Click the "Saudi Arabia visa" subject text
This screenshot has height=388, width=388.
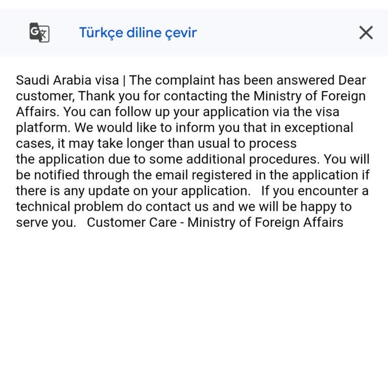(67, 80)
